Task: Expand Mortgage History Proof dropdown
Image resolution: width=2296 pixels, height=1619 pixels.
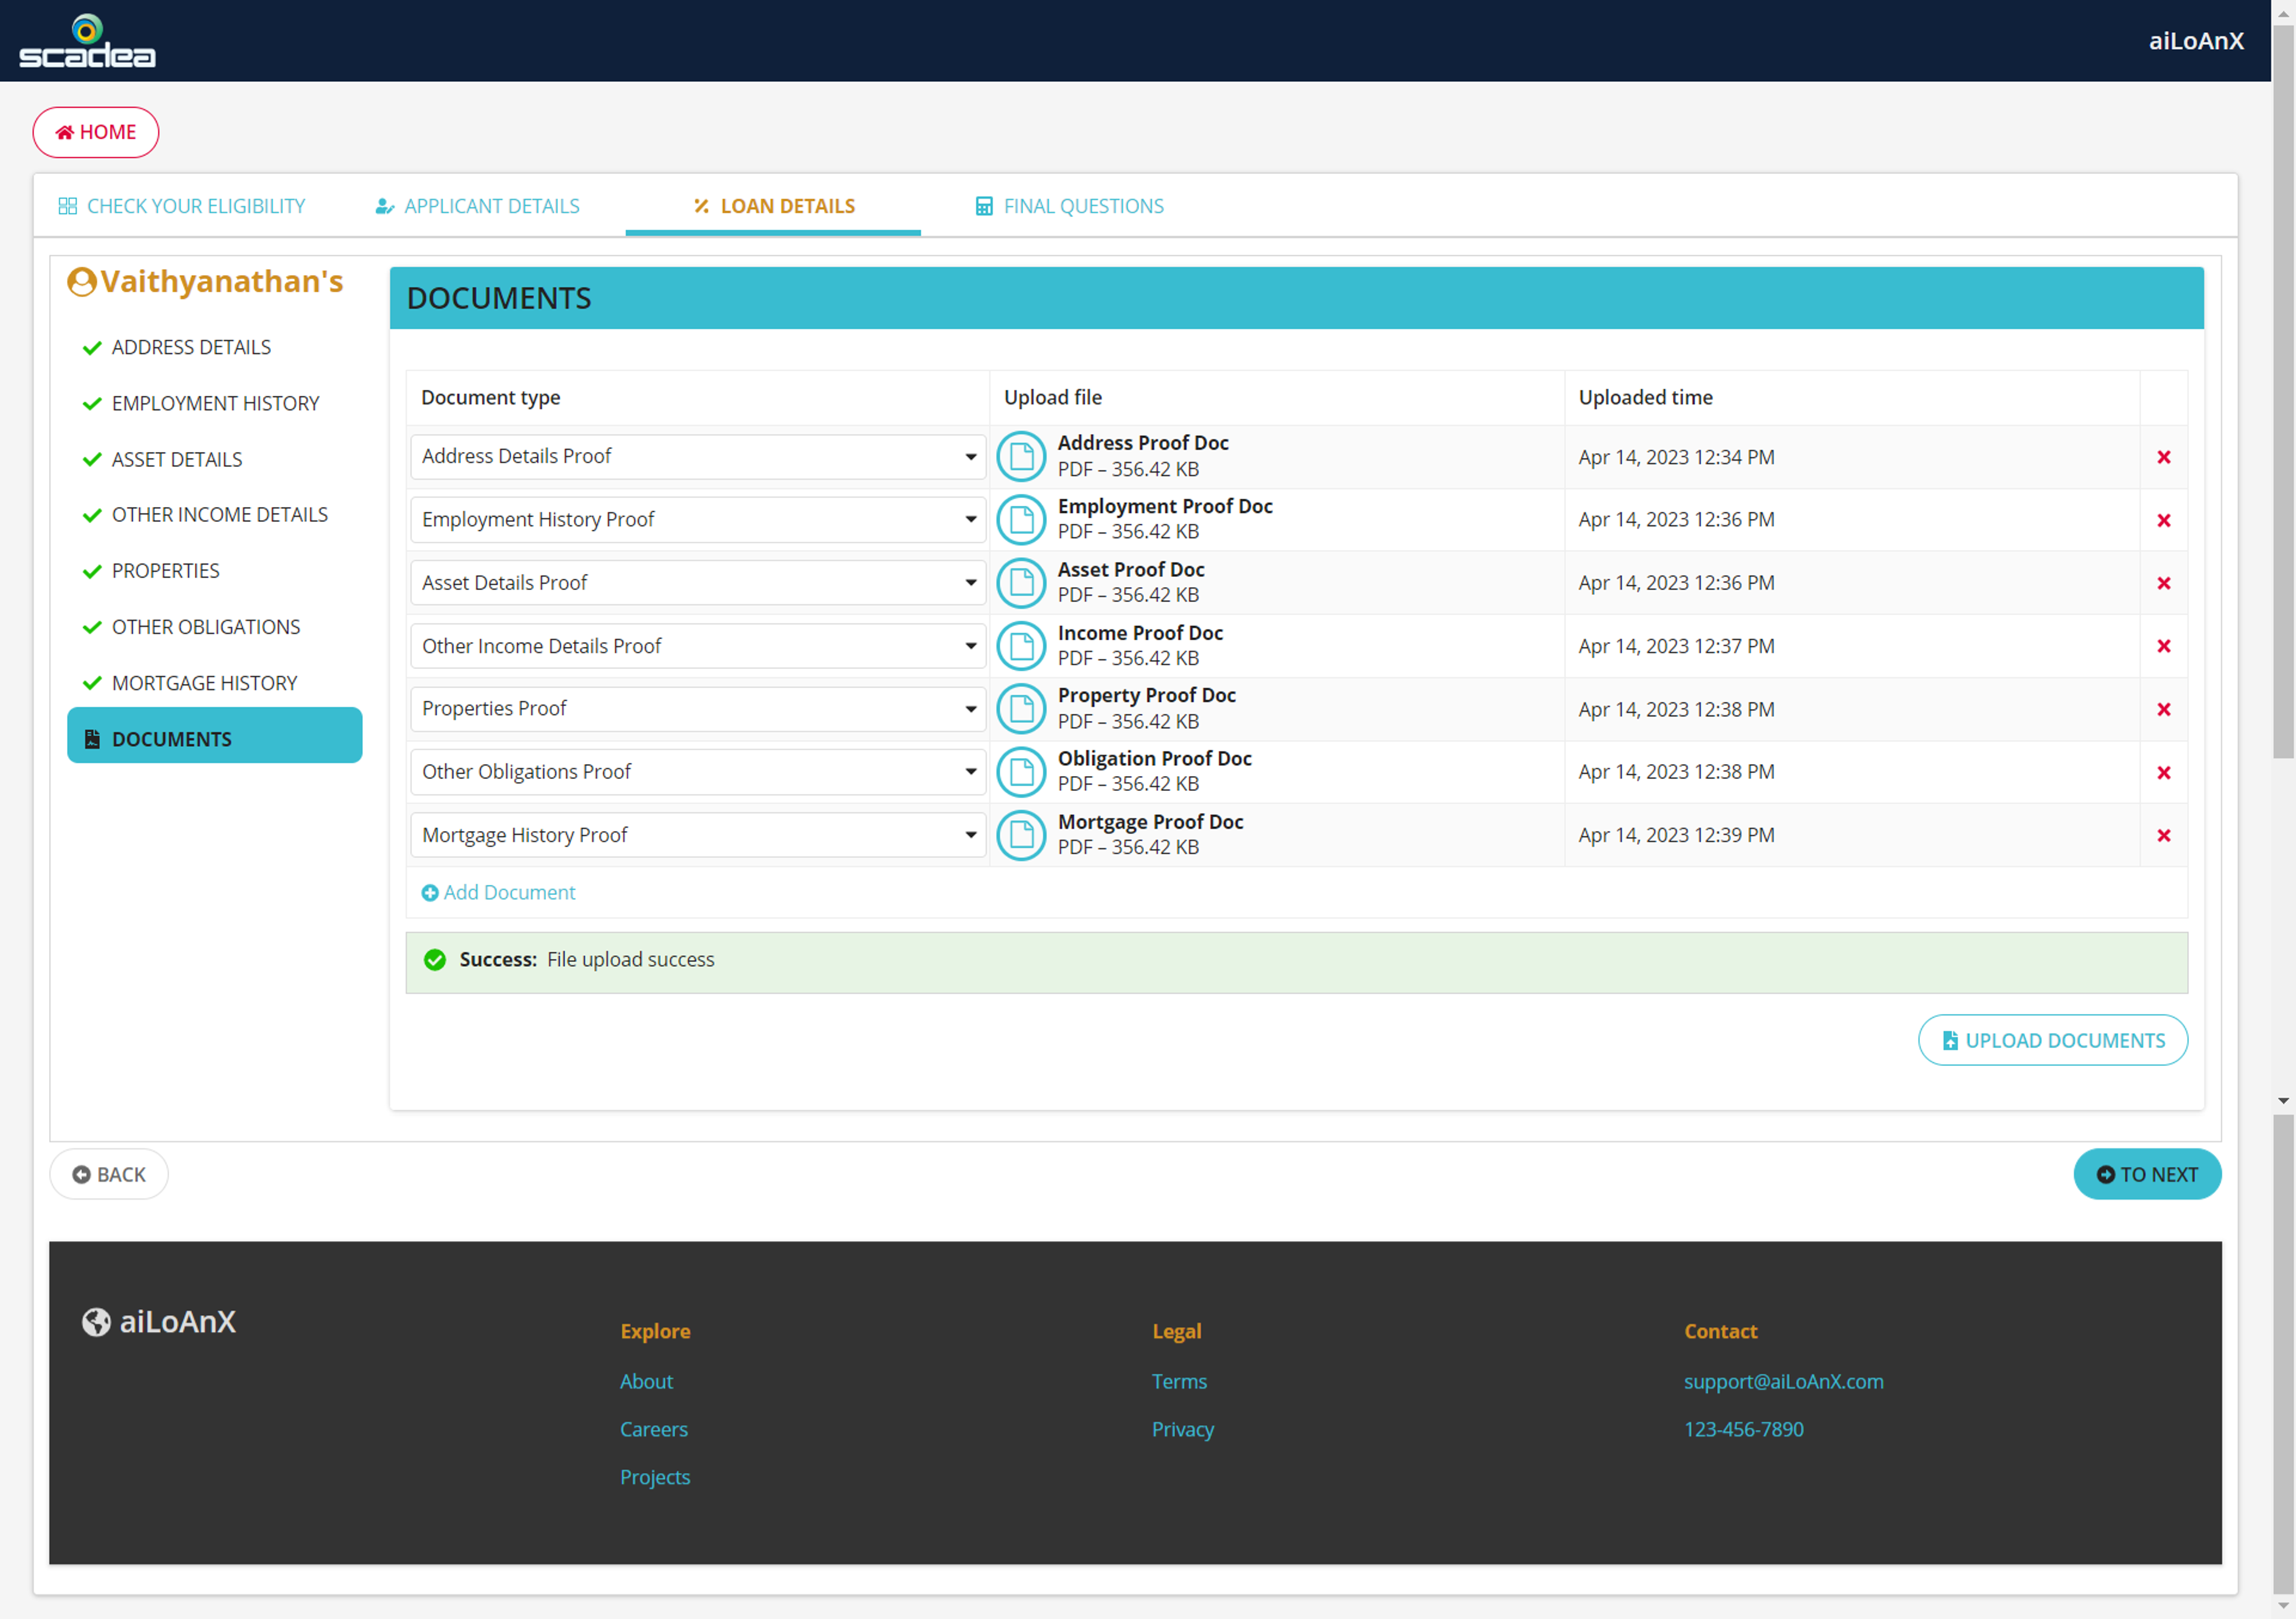Action: (698, 835)
